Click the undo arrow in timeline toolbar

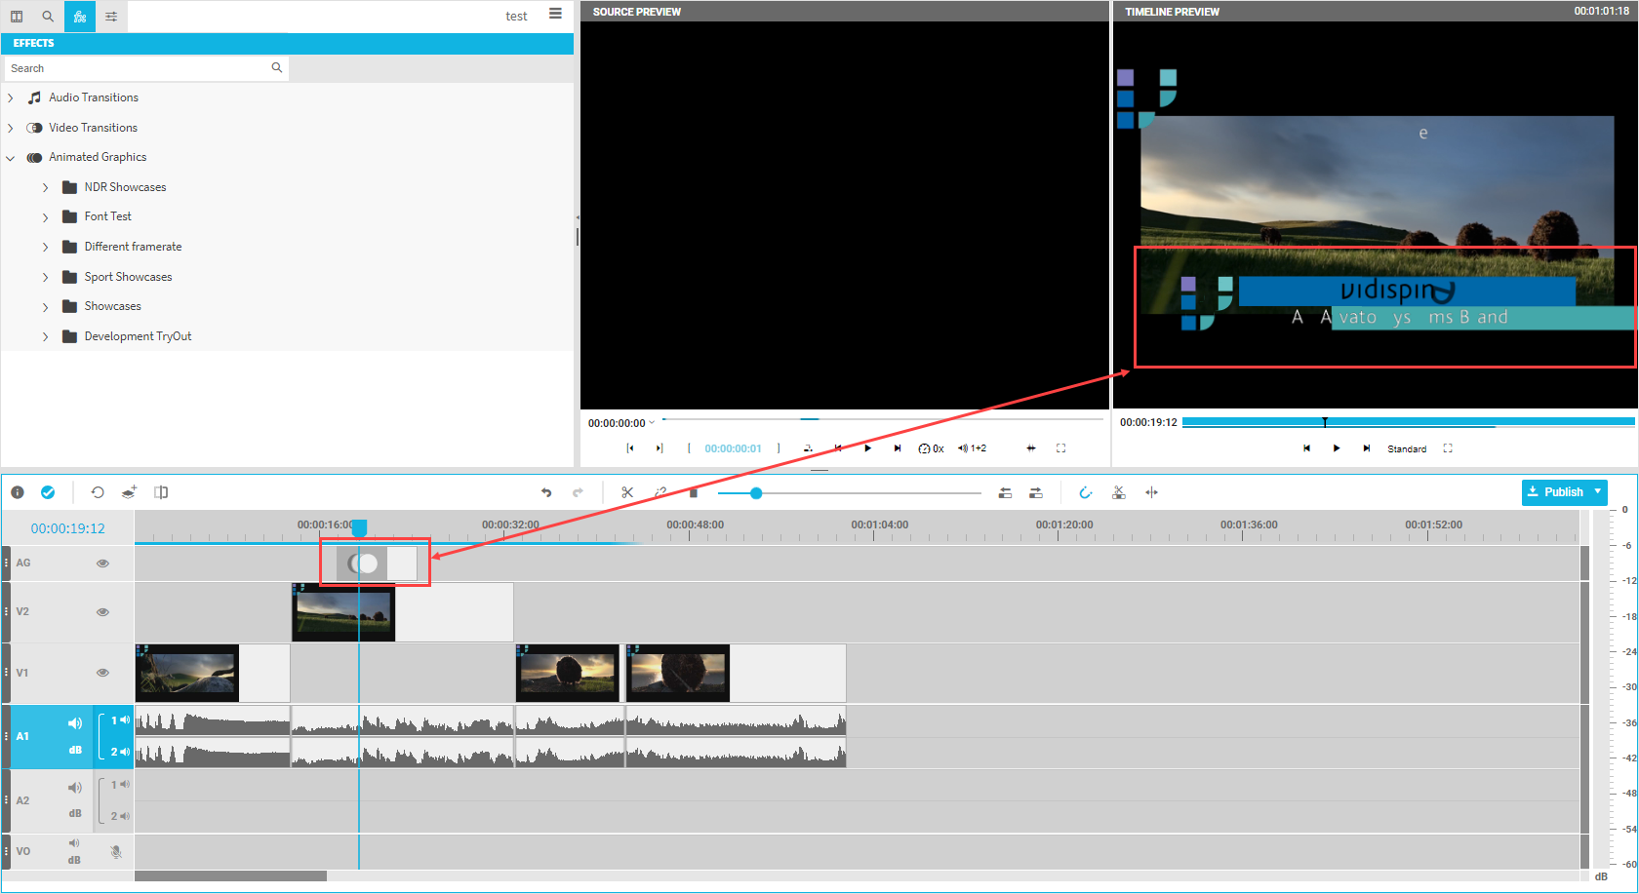pos(546,492)
